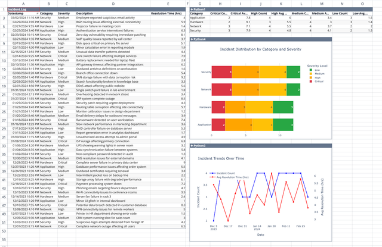Click the Critical Count column header in Python1
Viewport: 382px width, 247px height.
click(x=220, y=14)
